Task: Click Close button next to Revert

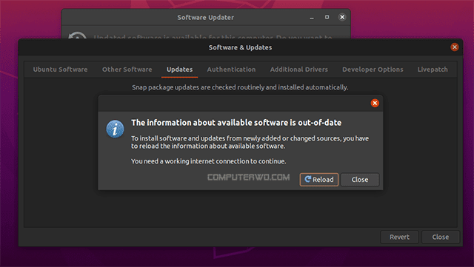Action: tap(441, 237)
